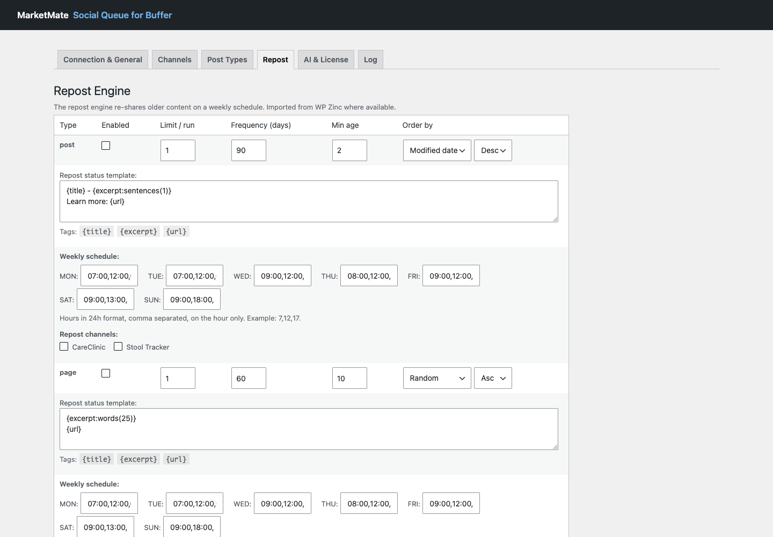
Task: Click page SUN schedule field
Action: click(192, 527)
